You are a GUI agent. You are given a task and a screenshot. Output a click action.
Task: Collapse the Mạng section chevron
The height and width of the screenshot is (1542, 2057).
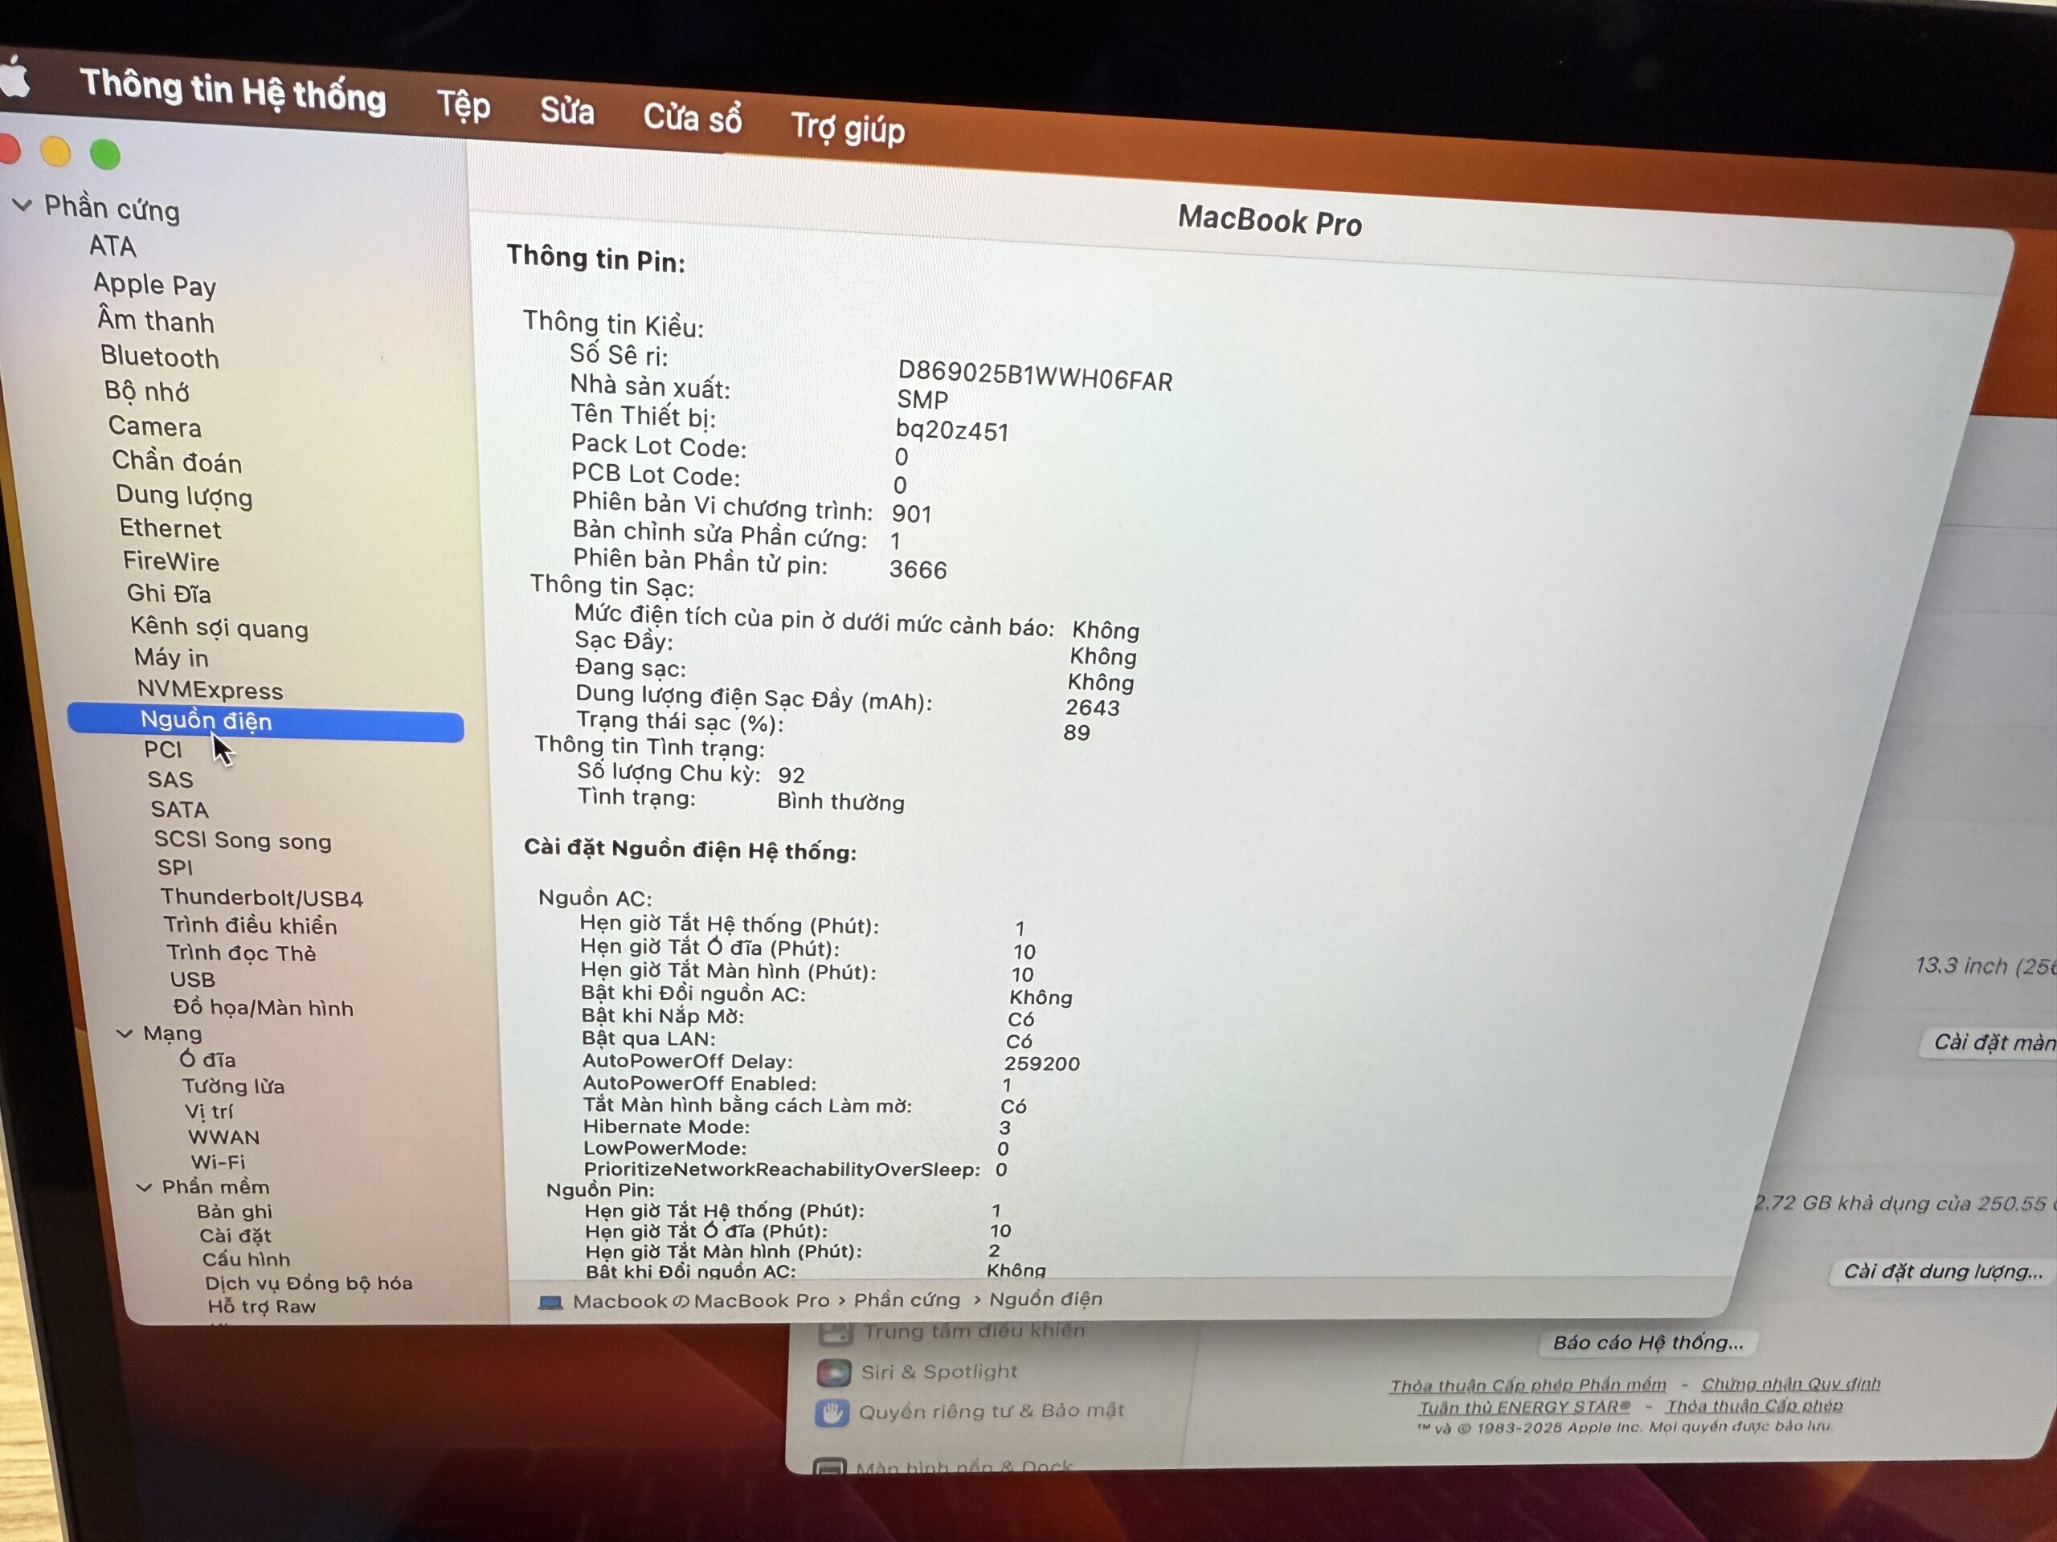(124, 1033)
